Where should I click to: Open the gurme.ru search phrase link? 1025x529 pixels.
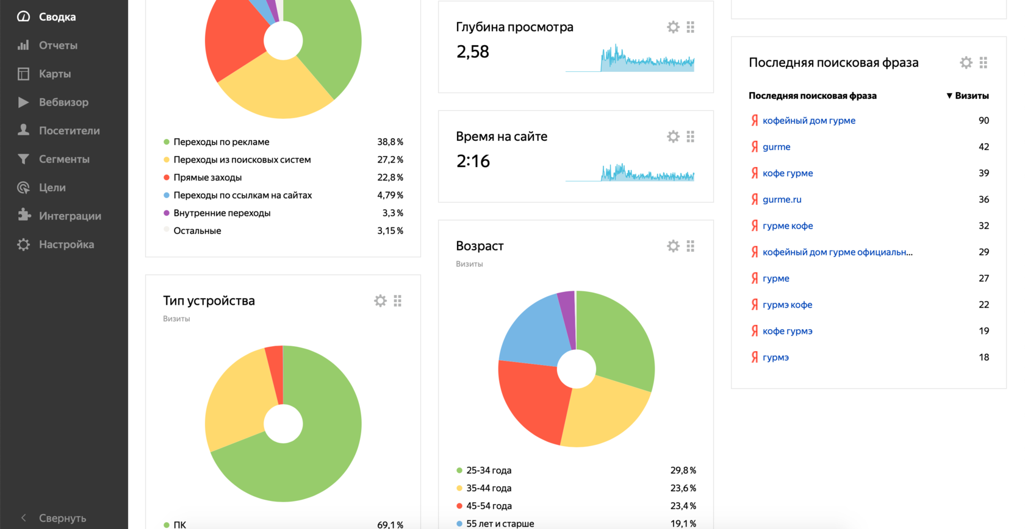(782, 199)
